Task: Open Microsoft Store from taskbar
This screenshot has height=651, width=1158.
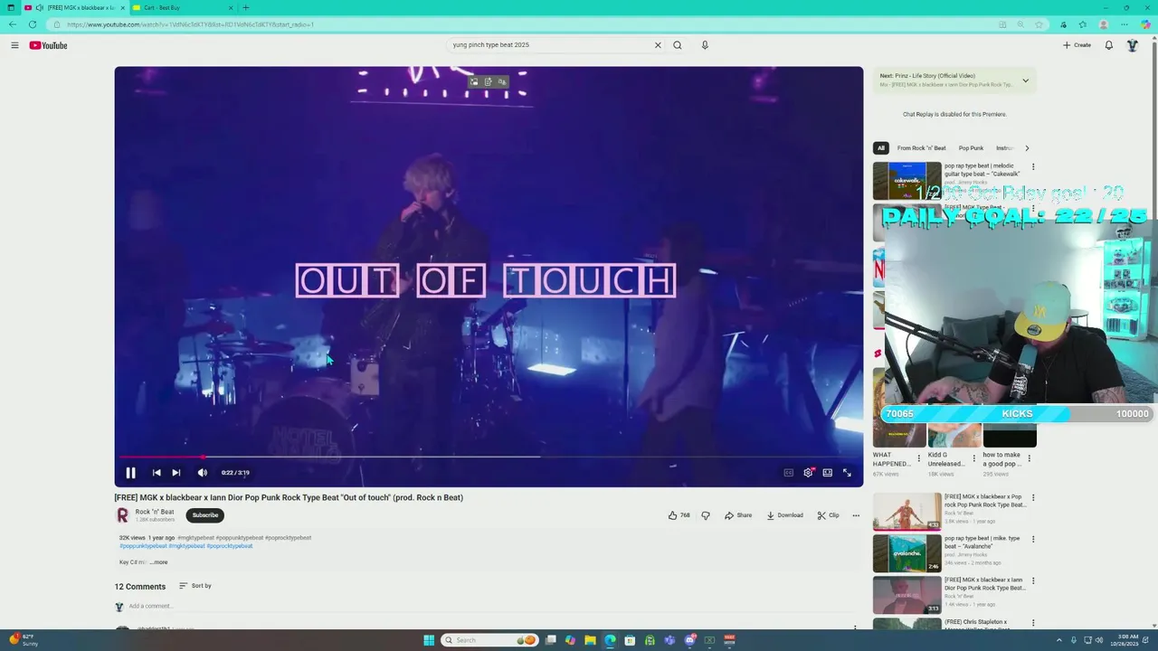Action: [630, 640]
